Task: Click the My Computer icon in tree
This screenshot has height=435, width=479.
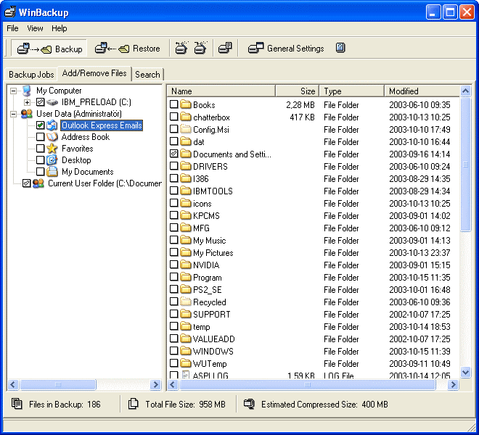Action: 27,91
